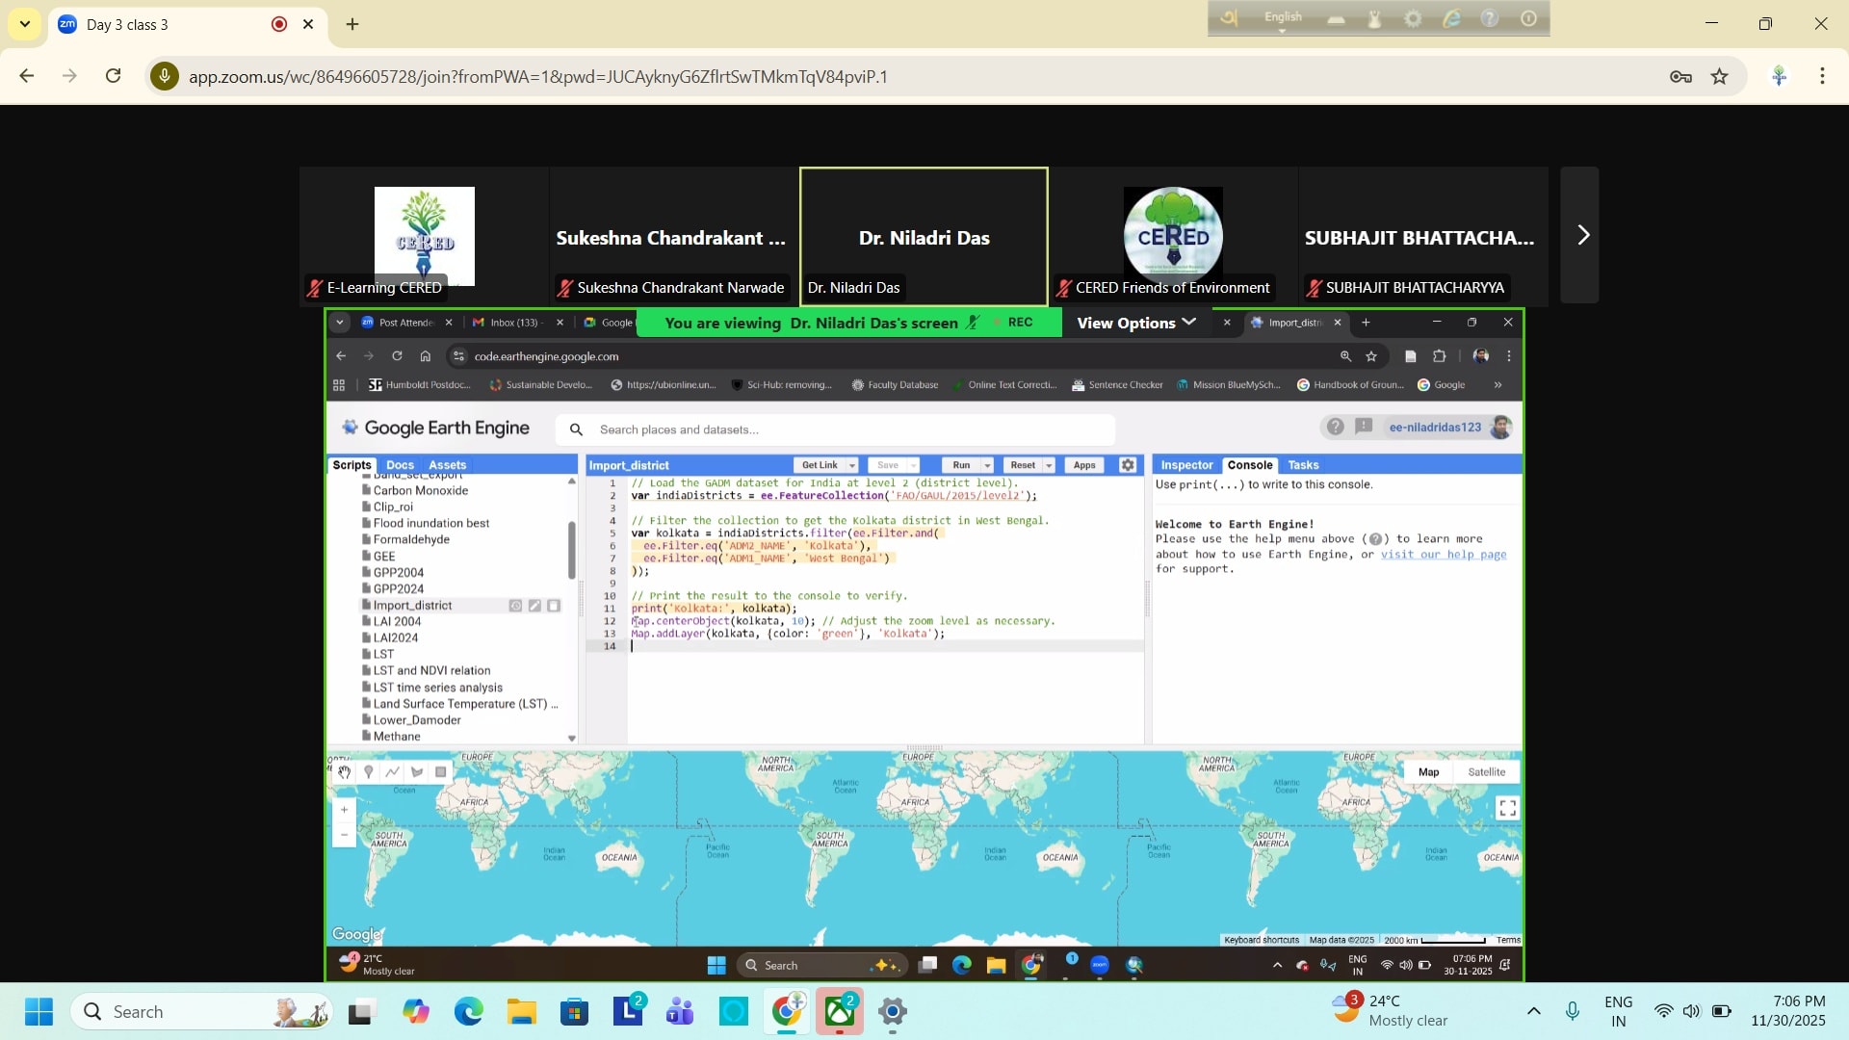Switch to the Assets tab
This screenshot has width=1849, height=1040.
pyautogui.click(x=447, y=465)
